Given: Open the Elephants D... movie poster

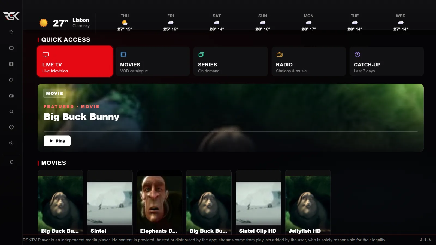Looking at the screenshot, I should (159, 202).
